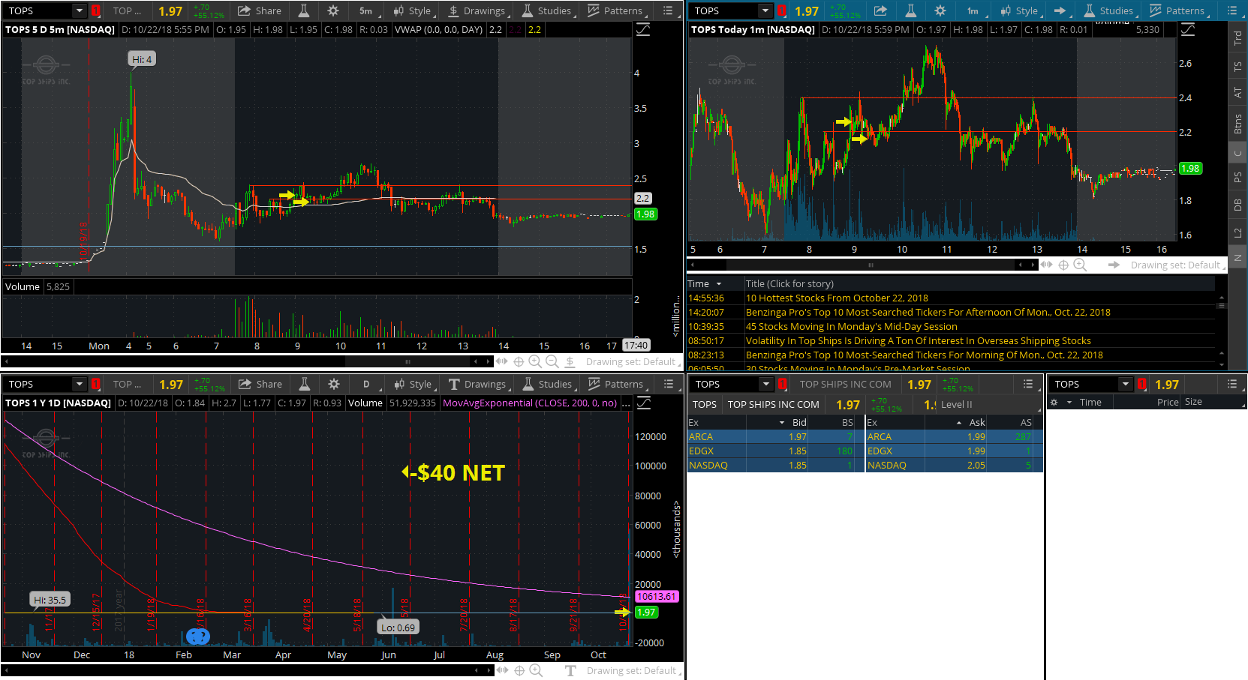Open the Studies menu on the 1m chart
Viewport: 1248px width, 680px height.
point(1108,10)
